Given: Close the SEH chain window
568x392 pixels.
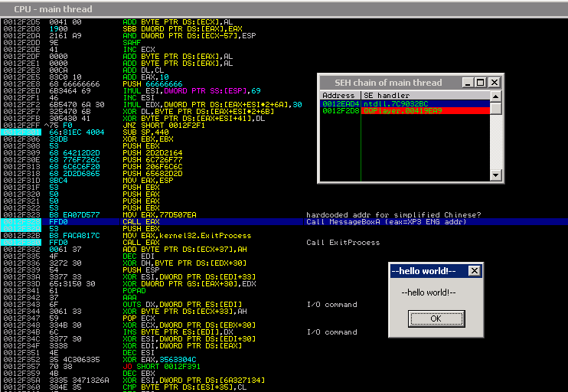Looking at the screenshot, I should click(x=494, y=83).
